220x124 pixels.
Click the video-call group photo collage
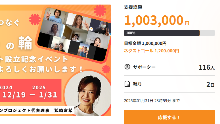click(x=74, y=34)
